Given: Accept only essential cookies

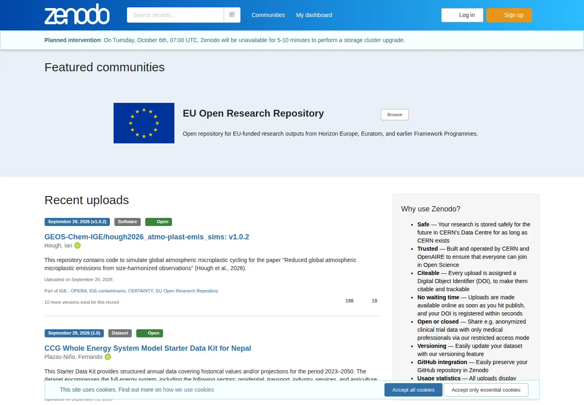Looking at the screenshot, I should [x=486, y=390].
